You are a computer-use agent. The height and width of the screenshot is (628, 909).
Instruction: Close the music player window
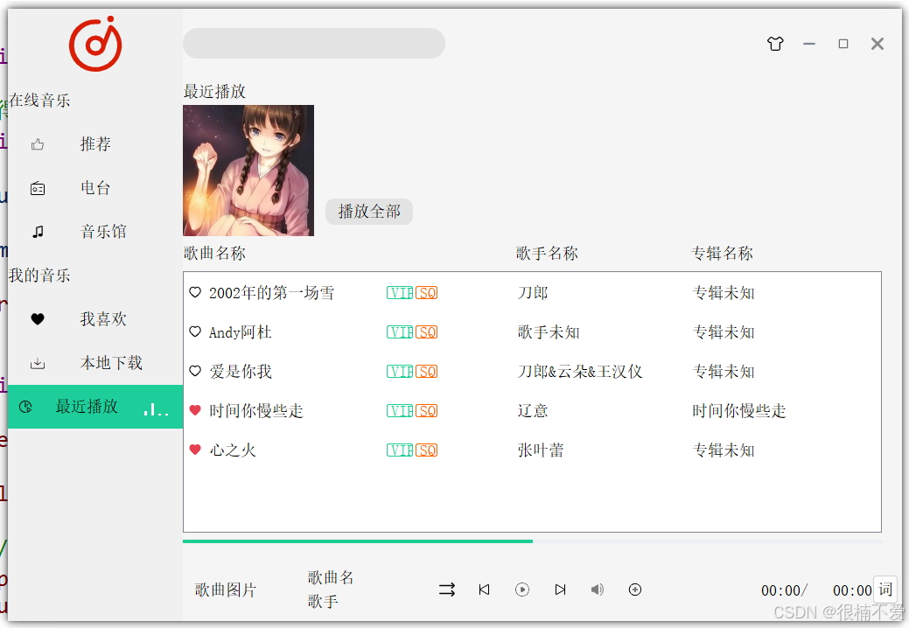878,44
